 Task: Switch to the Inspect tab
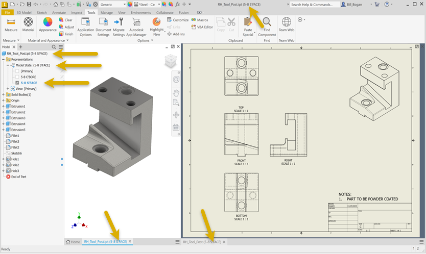coord(76,12)
